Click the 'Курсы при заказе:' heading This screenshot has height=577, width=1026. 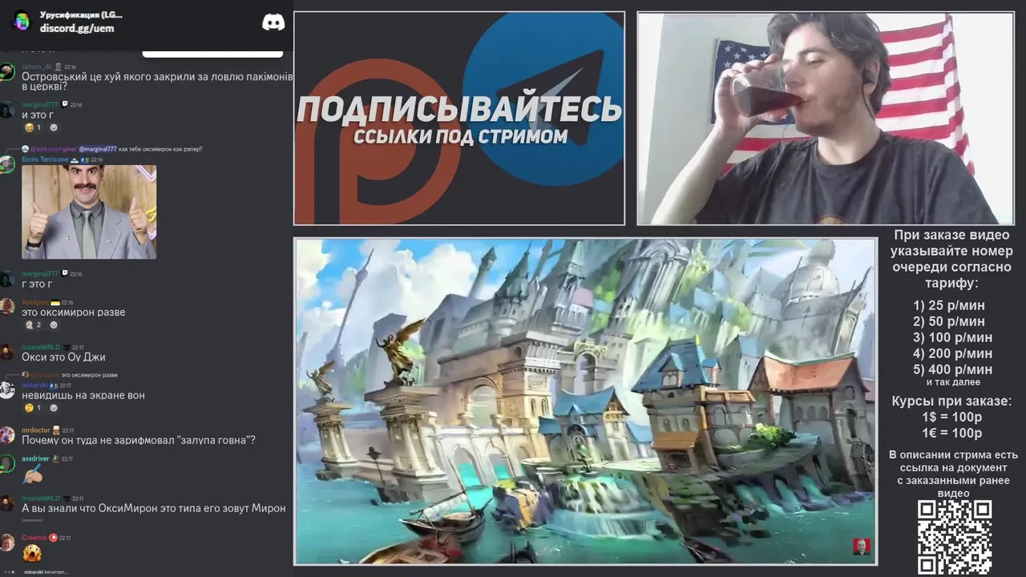tap(952, 401)
